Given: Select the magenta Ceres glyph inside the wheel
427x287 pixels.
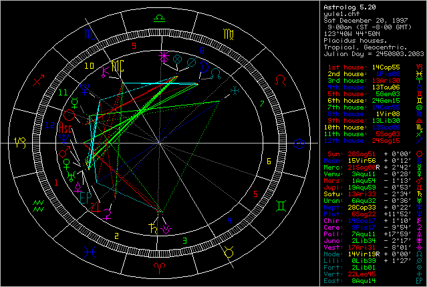Looking at the screenshot, I should (x=107, y=214).
